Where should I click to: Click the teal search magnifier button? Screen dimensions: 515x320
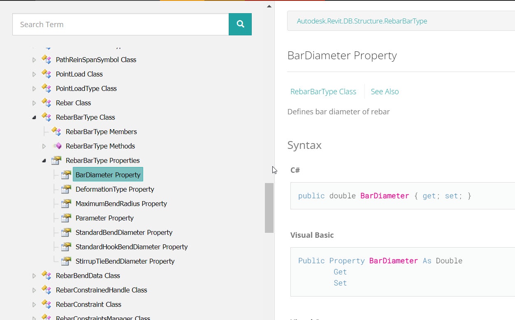coord(240,24)
